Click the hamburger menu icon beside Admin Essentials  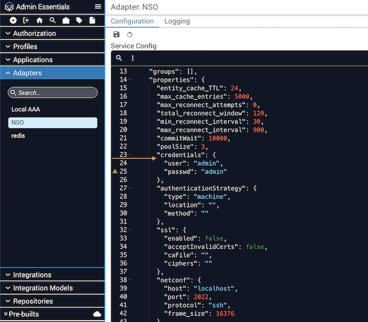point(98,7)
